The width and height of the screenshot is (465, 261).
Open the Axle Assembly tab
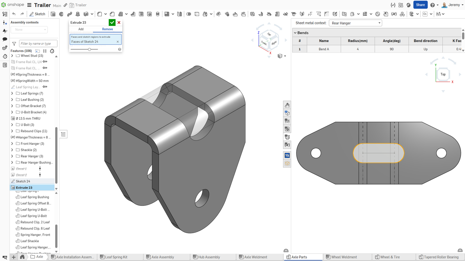[x=163, y=257]
